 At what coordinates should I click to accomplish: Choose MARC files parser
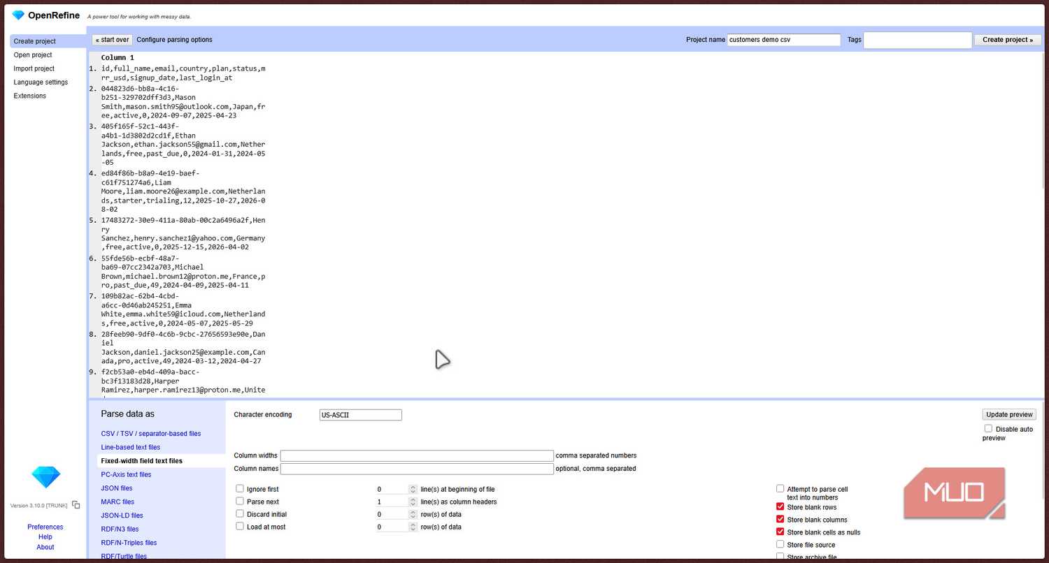[x=117, y=502]
